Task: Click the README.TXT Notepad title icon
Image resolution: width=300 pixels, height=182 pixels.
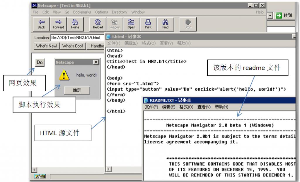Action: 146,100
